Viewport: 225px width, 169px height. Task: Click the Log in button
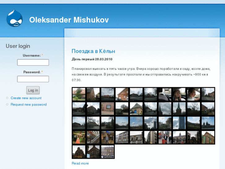click(x=33, y=90)
